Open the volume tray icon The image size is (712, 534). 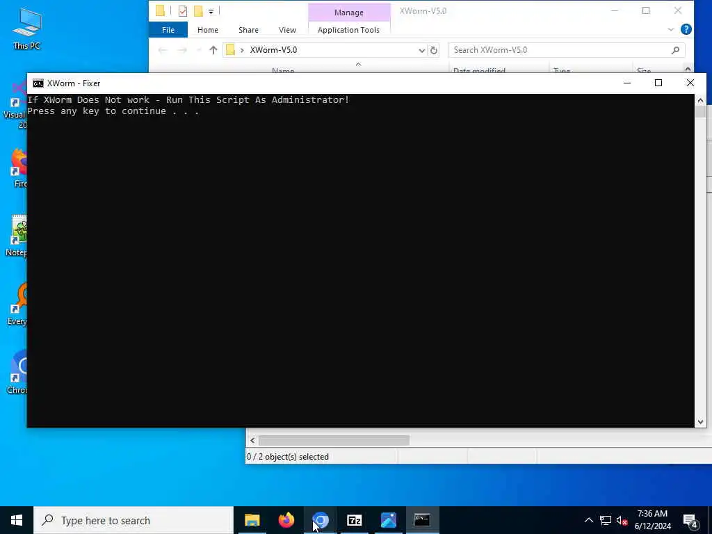622,520
